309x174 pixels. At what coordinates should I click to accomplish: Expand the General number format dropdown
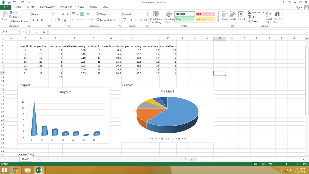tap(146, 14)
